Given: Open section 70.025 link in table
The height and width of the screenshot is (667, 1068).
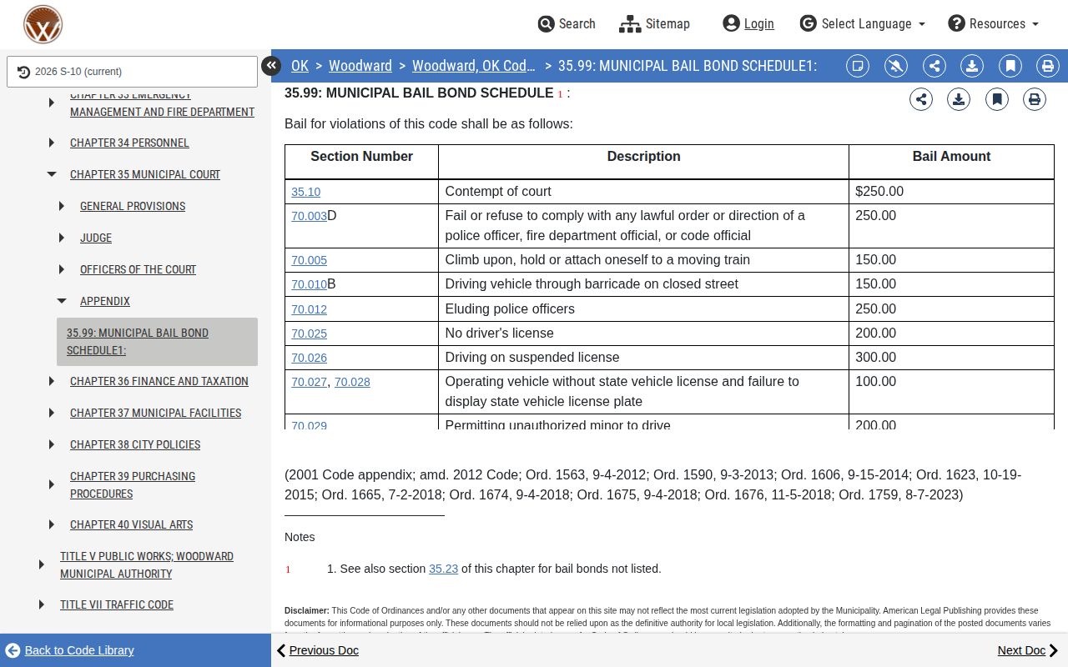Looking at the screenshot, I should tap(309, 333).
